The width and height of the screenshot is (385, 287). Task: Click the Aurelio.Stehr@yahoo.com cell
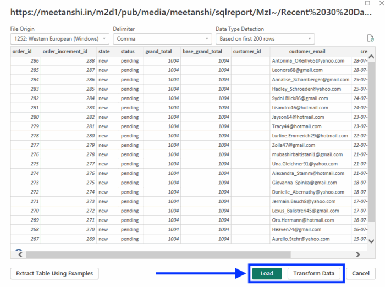(x=310, y=239)
